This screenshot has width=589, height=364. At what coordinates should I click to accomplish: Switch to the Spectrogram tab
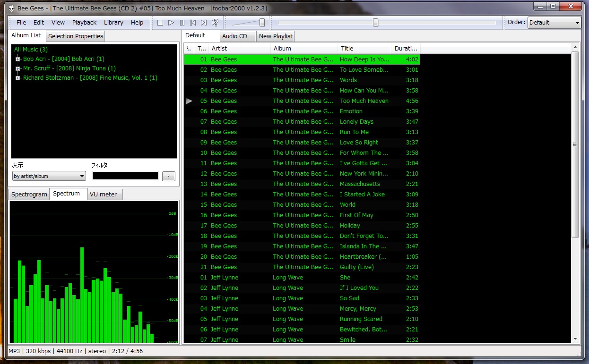coord(29,195)
